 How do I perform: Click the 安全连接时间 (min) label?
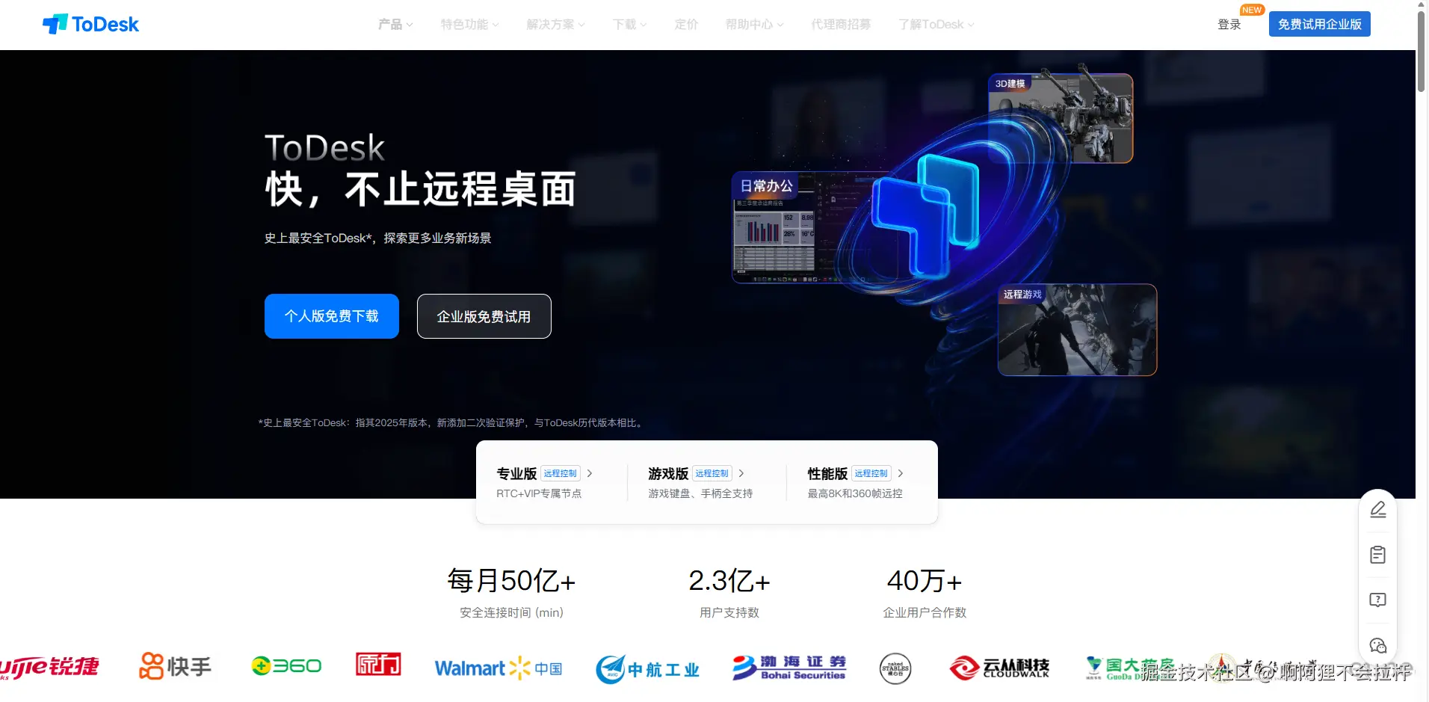[511, 612]
